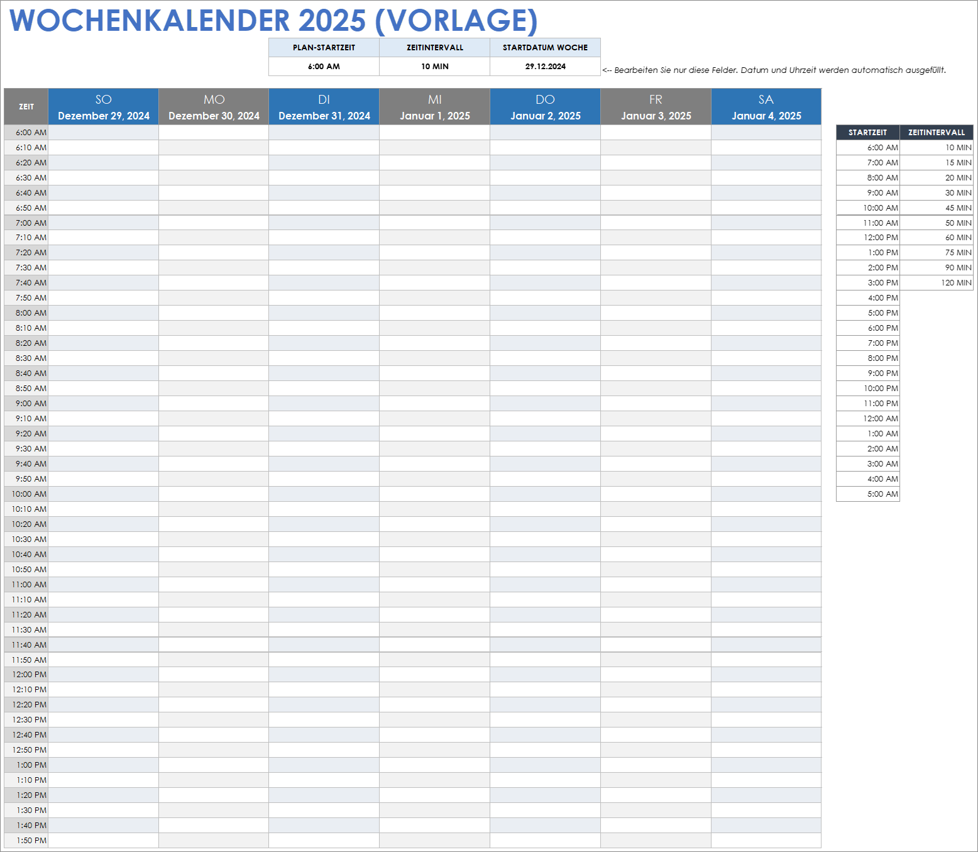Click the 7:50 AM time label
978x852 pixels.
[26, 298]
